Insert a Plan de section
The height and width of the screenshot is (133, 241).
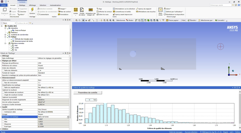tap(64, 12)
